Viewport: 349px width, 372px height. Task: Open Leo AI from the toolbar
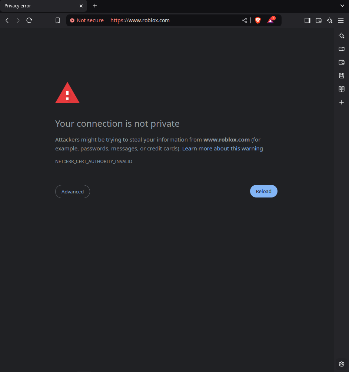pos(329,20)
